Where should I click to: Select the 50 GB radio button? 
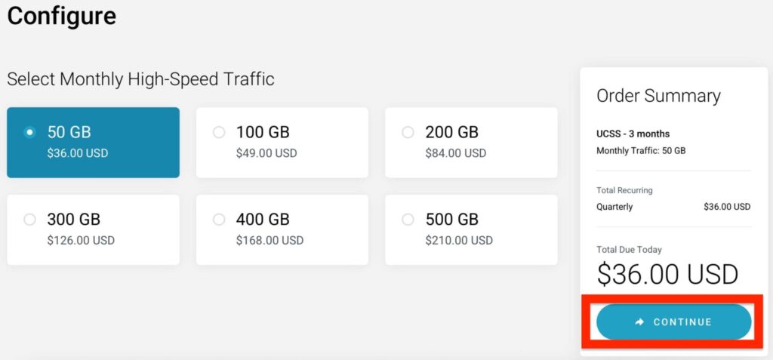29,132
